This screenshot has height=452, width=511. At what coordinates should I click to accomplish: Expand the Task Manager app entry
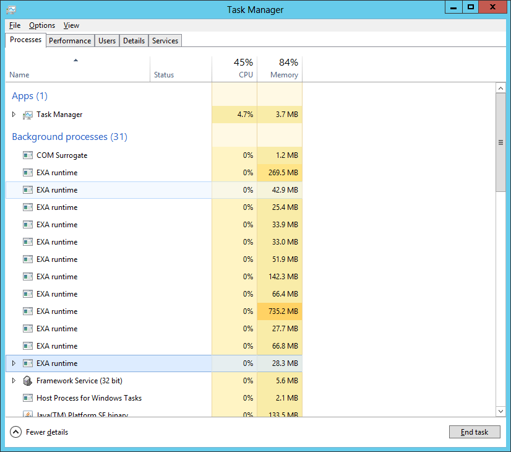14,115
